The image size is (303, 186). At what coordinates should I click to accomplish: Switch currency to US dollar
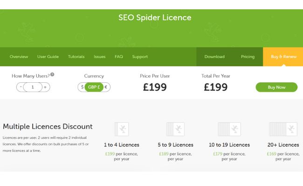pos(82,87)
